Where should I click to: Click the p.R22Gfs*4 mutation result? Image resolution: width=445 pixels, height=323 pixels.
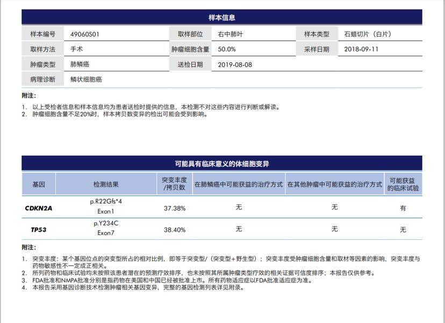[x=106, y=202]
